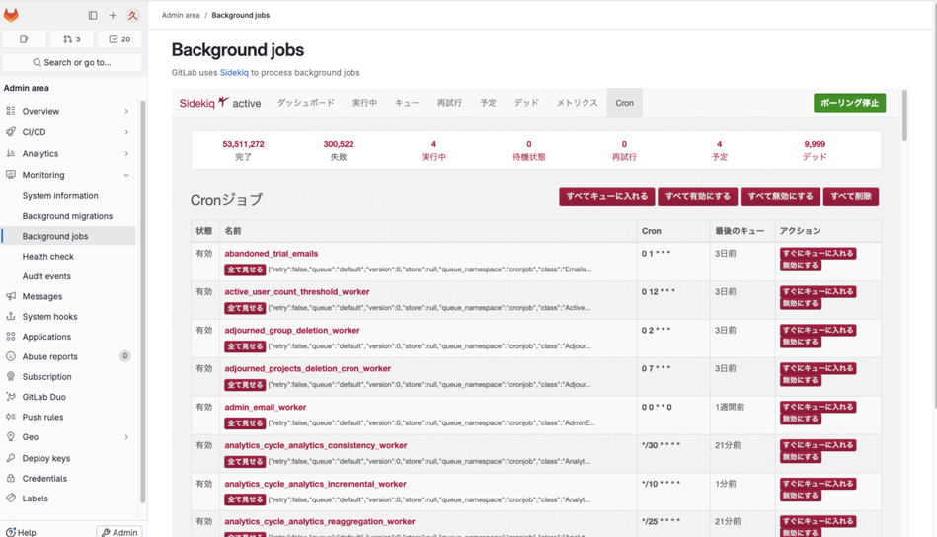Click the System hooks anchor icon
Image resolution: width=937 pixels, height=537 pixels.
click(10, 317)
